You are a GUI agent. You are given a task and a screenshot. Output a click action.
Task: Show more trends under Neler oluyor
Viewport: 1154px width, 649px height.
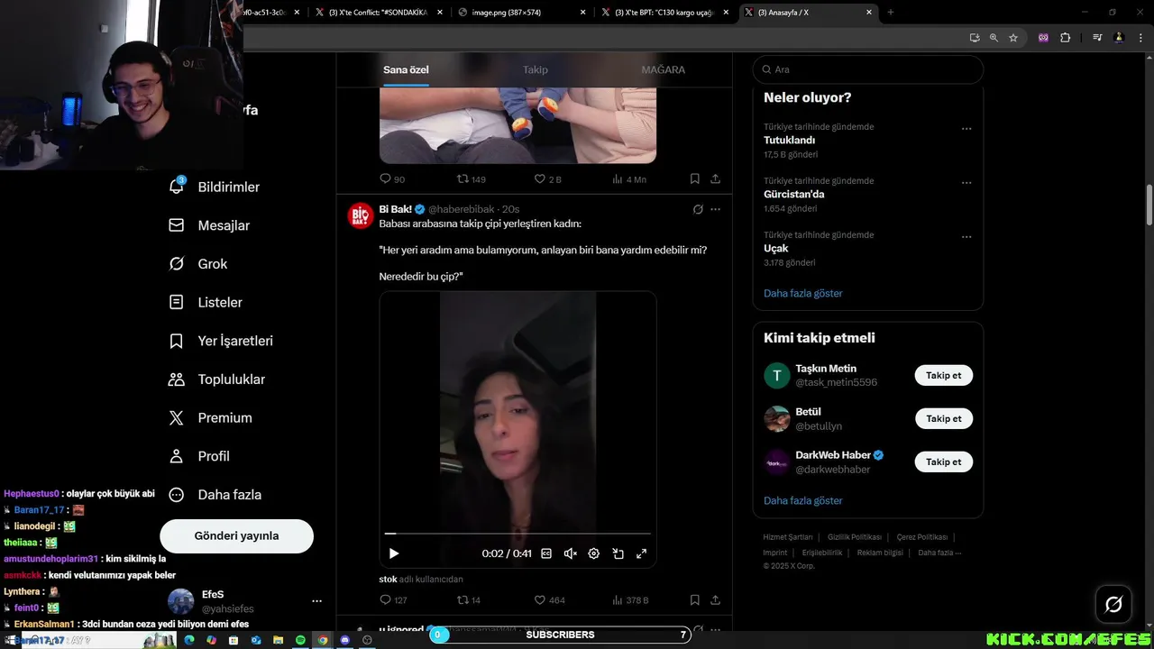click(x=803, y=293)
